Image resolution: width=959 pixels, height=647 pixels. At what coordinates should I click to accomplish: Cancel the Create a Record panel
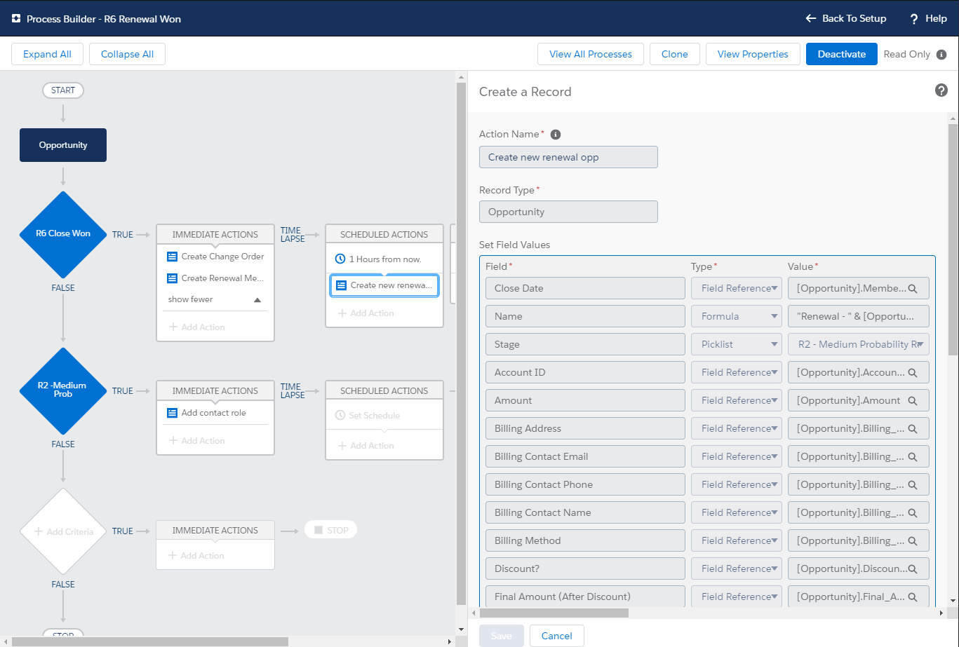(557, 636)
